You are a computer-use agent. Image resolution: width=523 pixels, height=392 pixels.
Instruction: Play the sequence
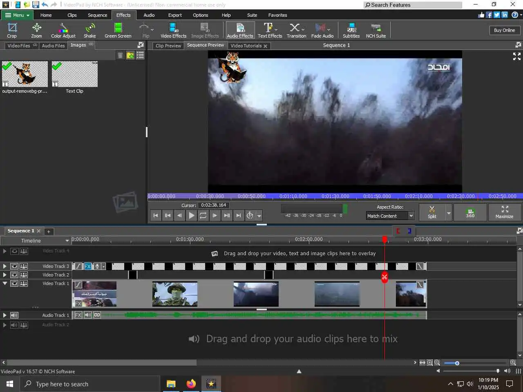191,216
